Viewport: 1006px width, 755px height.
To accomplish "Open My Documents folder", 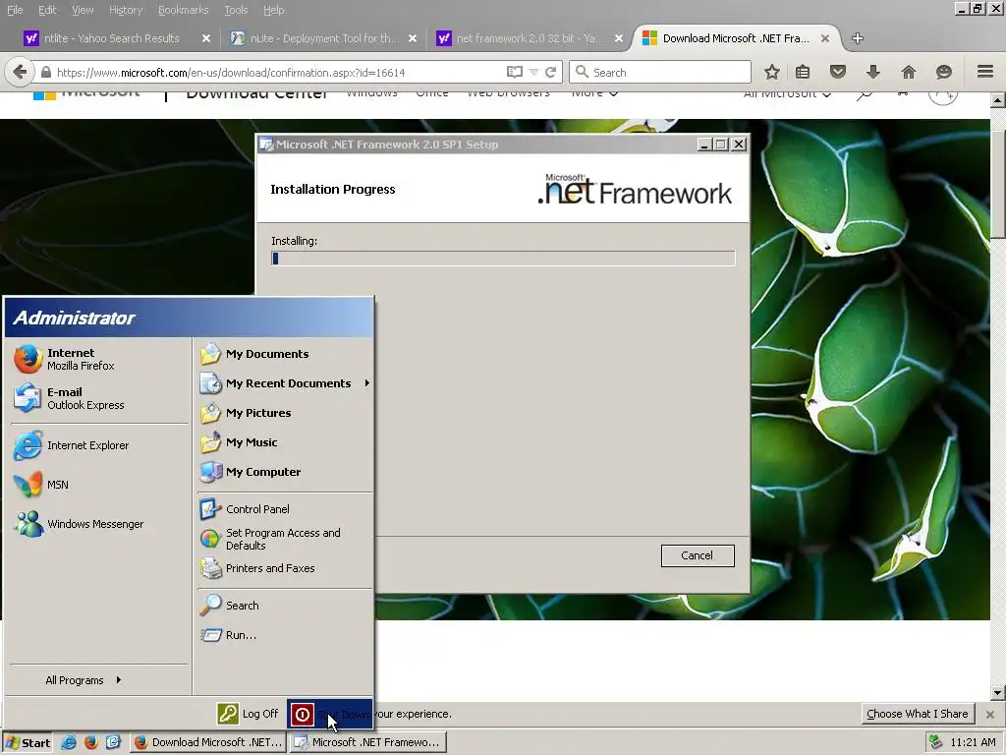I will pyautogui.click(x=284, y=354).
